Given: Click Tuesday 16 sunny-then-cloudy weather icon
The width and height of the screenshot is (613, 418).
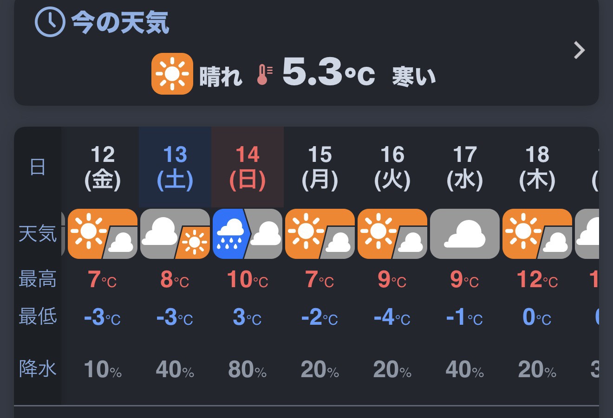Looking at the screenshot, I should (x=392, y=234).
